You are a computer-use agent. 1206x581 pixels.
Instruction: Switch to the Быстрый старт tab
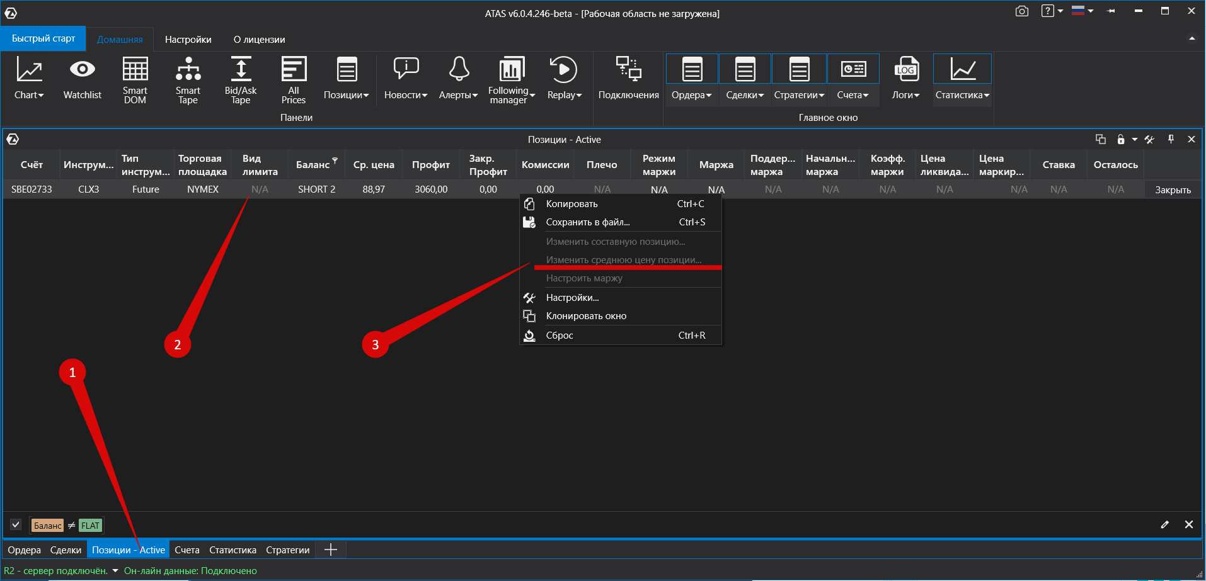pos(43,38)
